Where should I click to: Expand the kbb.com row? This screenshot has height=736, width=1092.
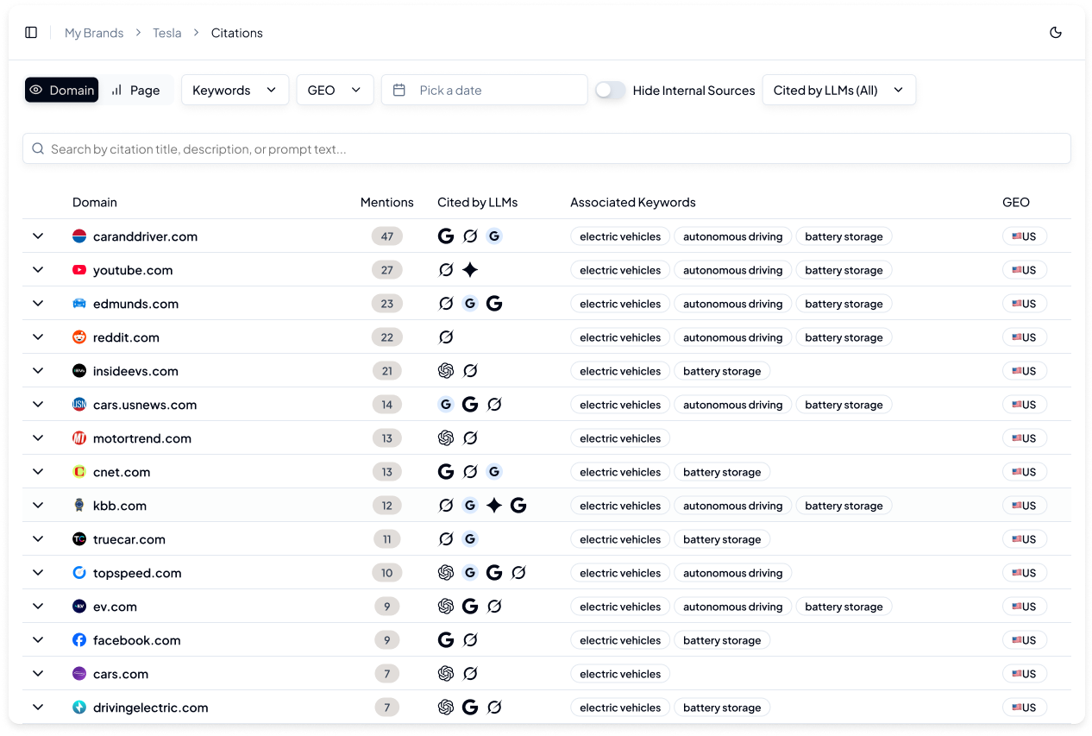[38, 505]
